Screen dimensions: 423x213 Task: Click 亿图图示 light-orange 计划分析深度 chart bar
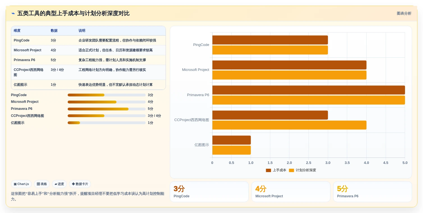(x=232, y=150)
